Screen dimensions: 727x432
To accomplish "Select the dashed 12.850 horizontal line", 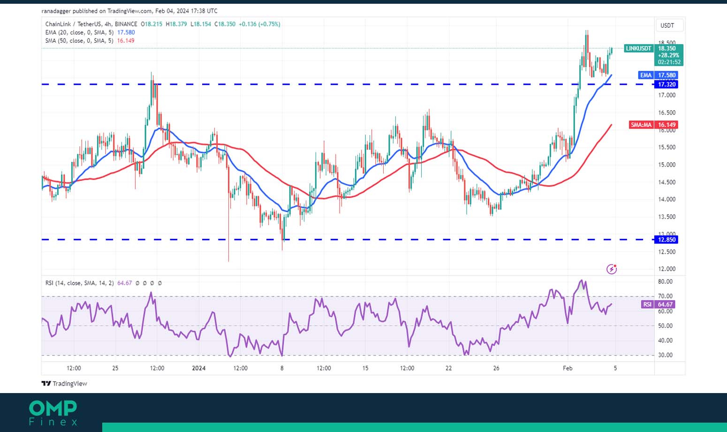I will tap(347, 240).
